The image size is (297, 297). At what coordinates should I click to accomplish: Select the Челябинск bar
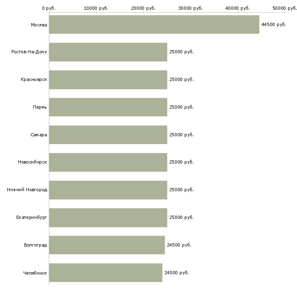[x=105, y=273]
